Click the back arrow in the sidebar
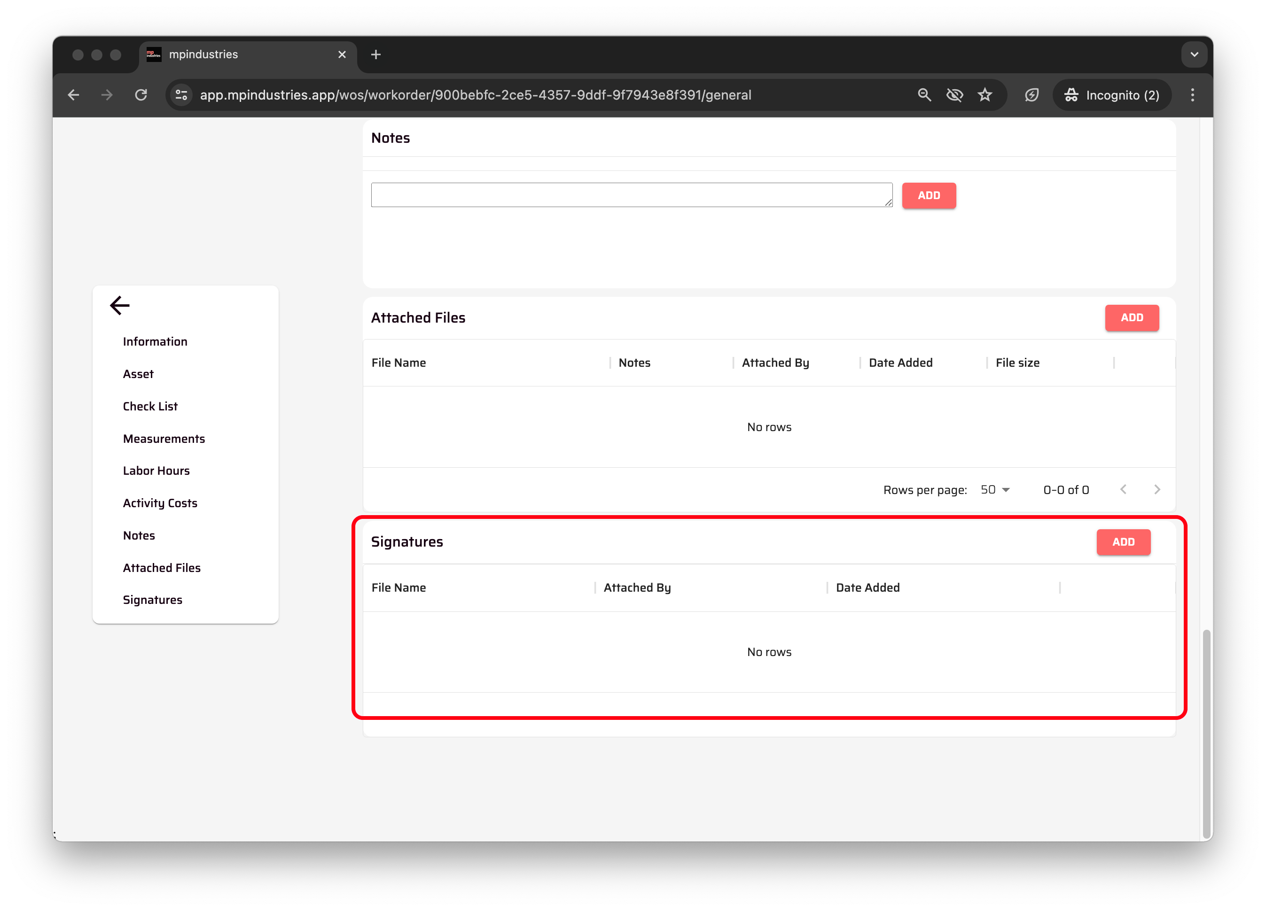The width and height of the screenshot is (1266, 911). pyautogui.click(x=119, y=305)
